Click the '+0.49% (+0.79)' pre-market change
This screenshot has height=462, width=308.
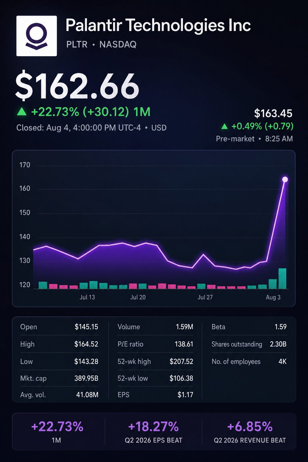(x=262, y=126)
